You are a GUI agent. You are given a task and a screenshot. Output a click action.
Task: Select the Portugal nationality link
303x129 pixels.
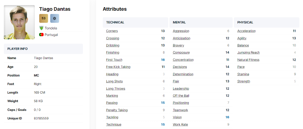(51, 35)
